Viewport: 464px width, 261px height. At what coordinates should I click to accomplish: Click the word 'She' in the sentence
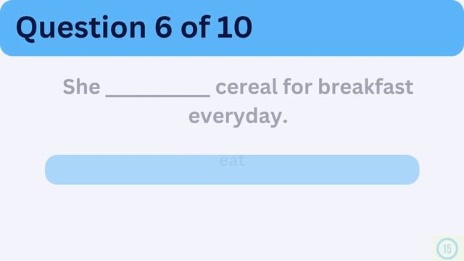pos(81,87)
